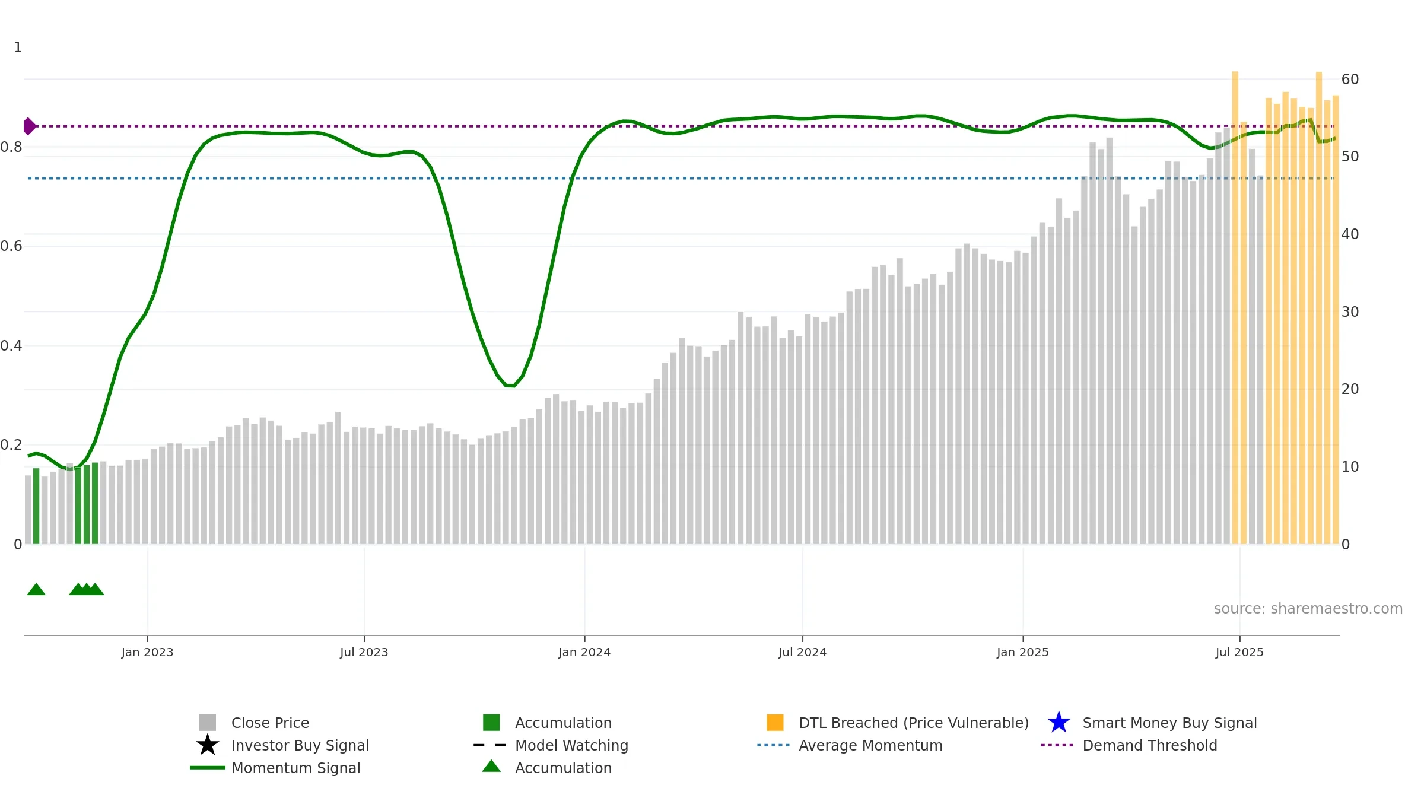
Task: Click the Momentum Signal green line icon
Action: pyautogui.click(x=208, y=768)
